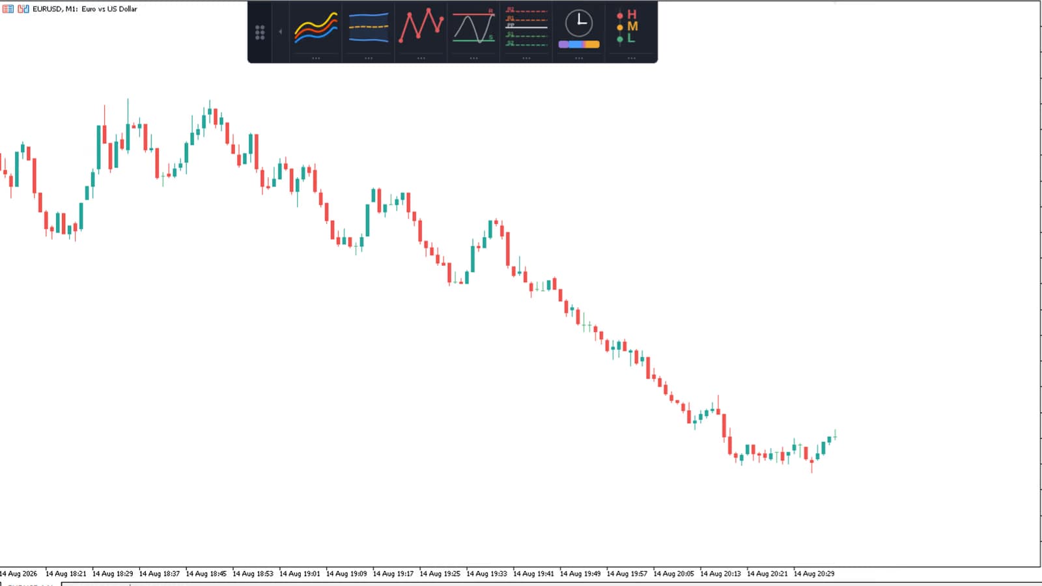Image resolution: width=1042 pixels, height=586 pixels.
Task: Click the 14 Aug 20:29 time label
Action: coord(814,574)
